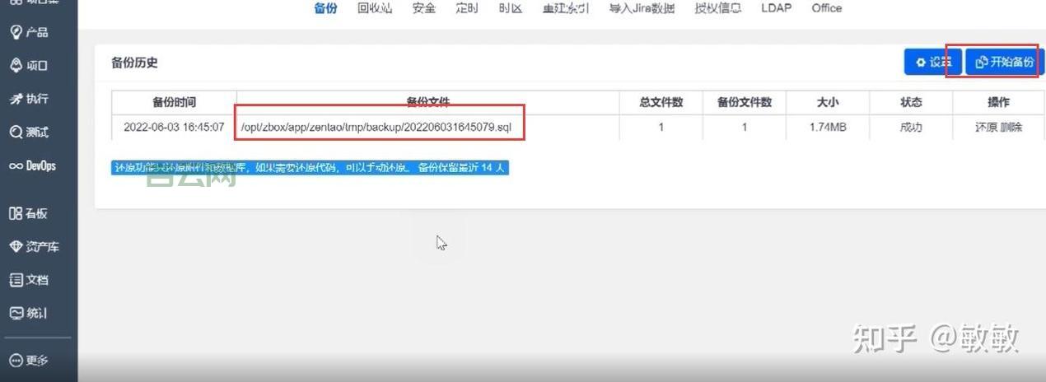Click the size value 1.74MB
This screenshot has height=382, width=1046.
[828, 128]
